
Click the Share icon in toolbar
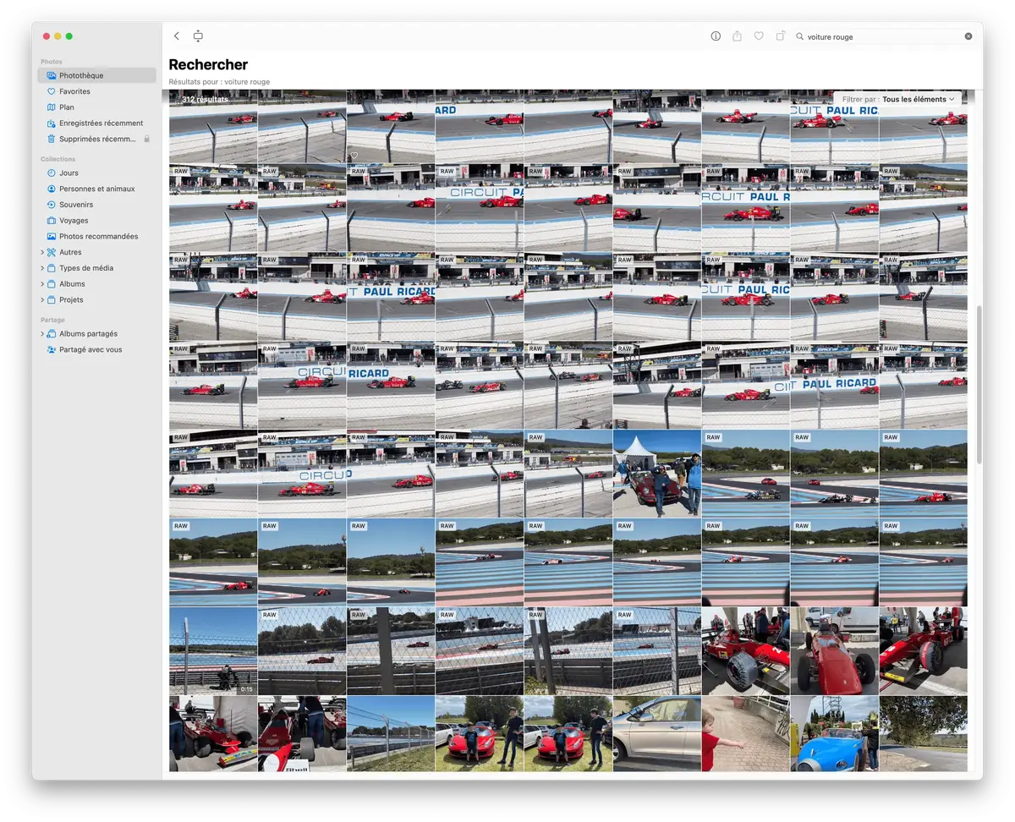737,36
